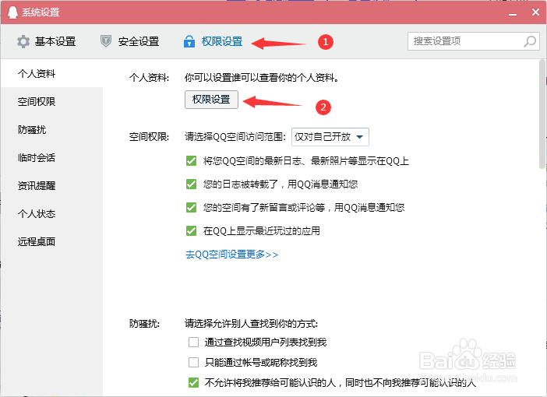547x397 pixels.
Task: Click the shield icon for 安全设置
Action: (106, 41)
